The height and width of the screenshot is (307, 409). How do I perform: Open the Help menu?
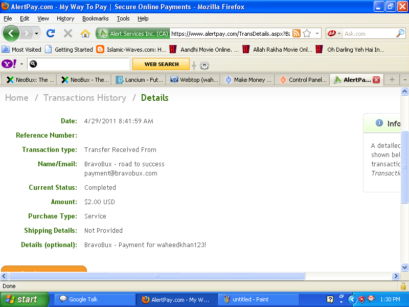click(143, 18)
